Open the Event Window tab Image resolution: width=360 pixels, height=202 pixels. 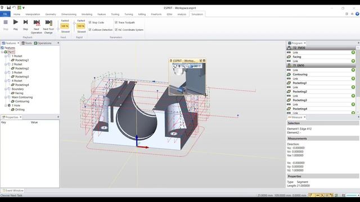pyautogui.click(x=12, y=191)
